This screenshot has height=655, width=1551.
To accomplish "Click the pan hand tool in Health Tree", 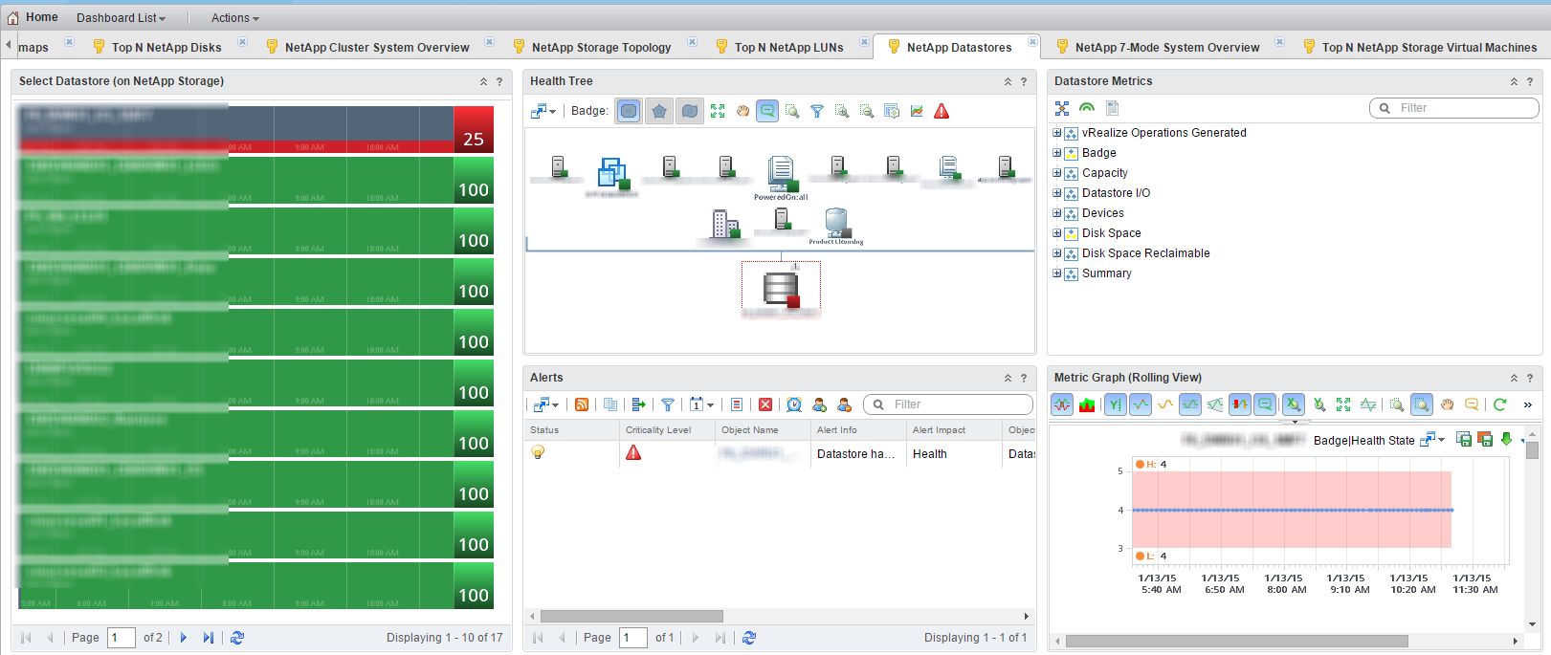I will [742, 111].
